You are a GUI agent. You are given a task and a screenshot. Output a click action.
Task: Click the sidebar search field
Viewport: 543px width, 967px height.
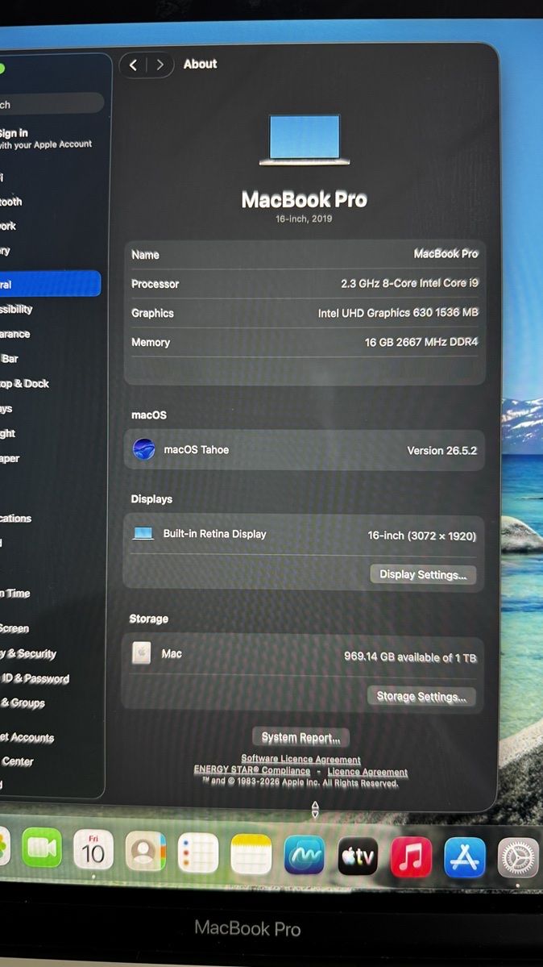(51, 103)
